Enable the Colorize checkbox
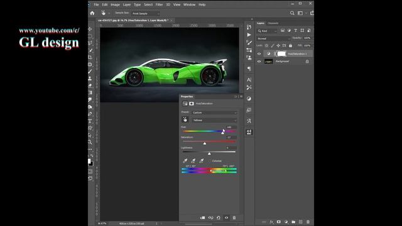This screenshot has width=402, height=226. pos(210,161)
